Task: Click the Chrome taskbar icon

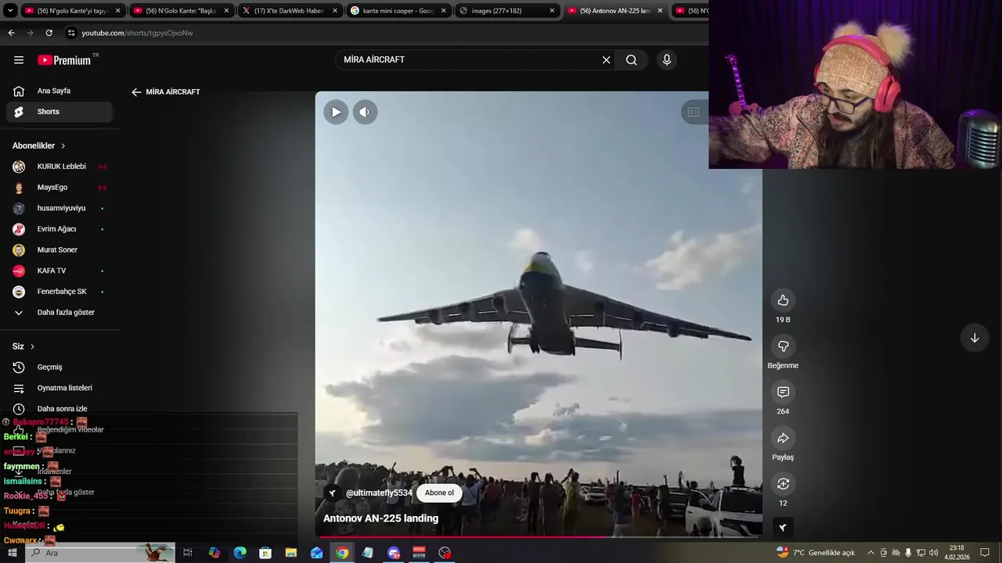Action: tap(342, 553)
